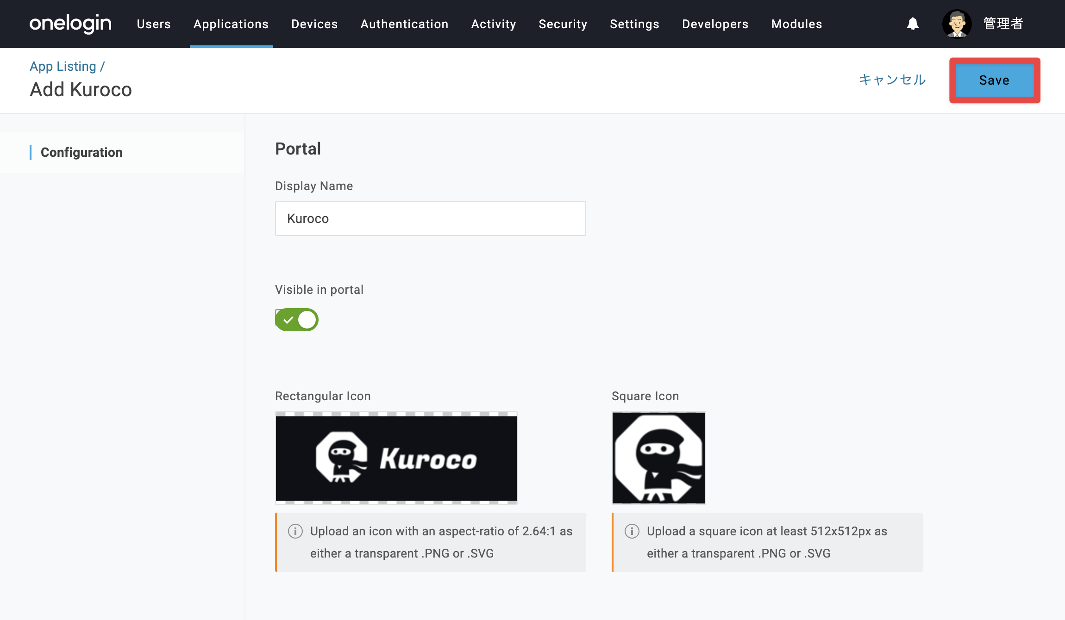Click the Rectangular Icon label
The width and height of the screenshot is (1065, 620).
[x=323, y=396]
